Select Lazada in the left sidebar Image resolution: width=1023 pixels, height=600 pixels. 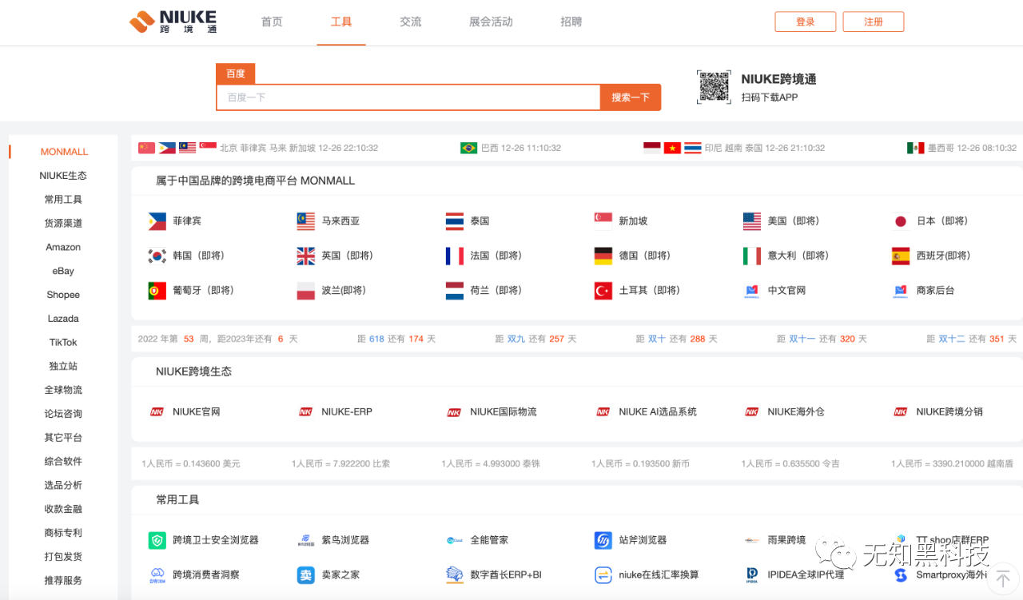click(63, 319)
